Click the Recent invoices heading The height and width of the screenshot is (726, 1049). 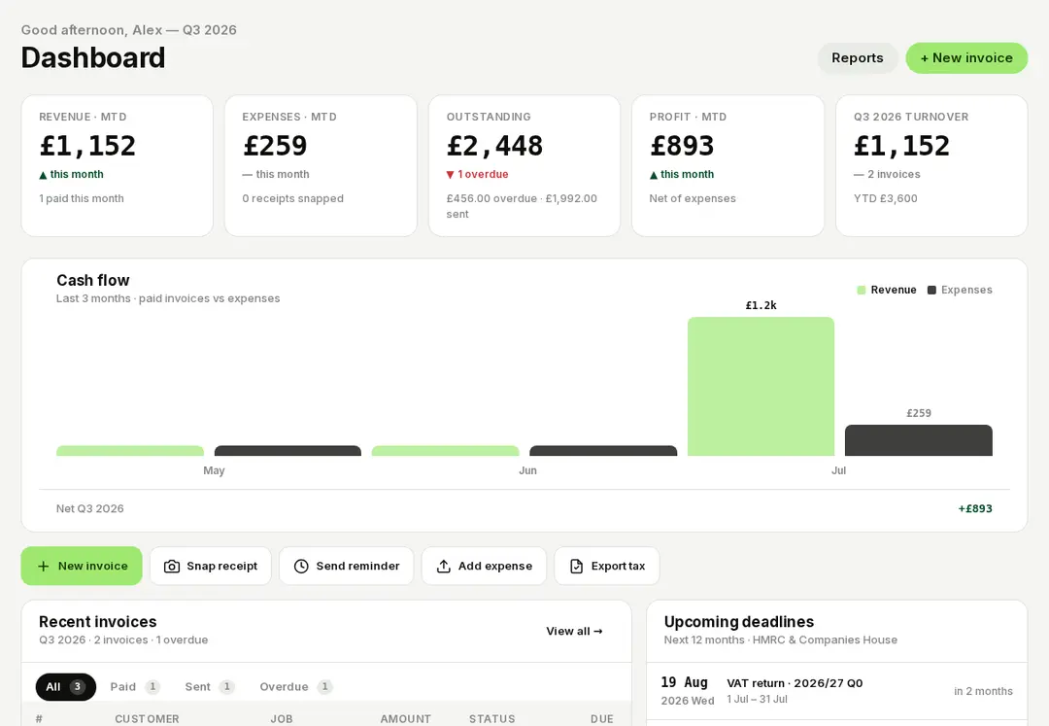[98, 622]
